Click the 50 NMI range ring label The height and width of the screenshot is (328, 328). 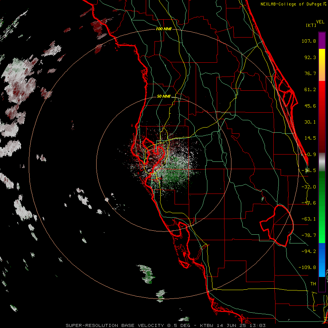pyautogui.click(x=164, y=97)
